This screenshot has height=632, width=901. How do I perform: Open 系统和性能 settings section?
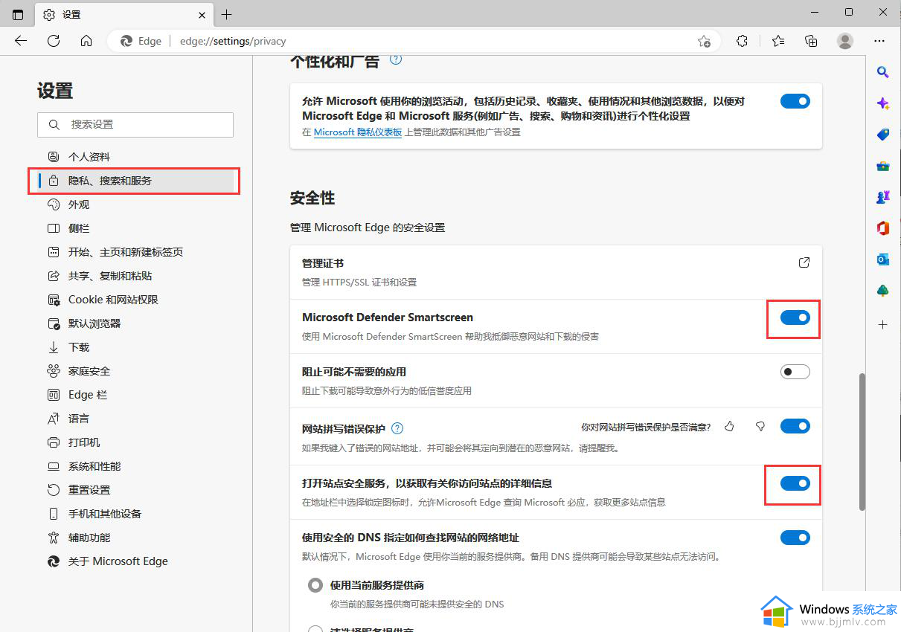[135, 466]
